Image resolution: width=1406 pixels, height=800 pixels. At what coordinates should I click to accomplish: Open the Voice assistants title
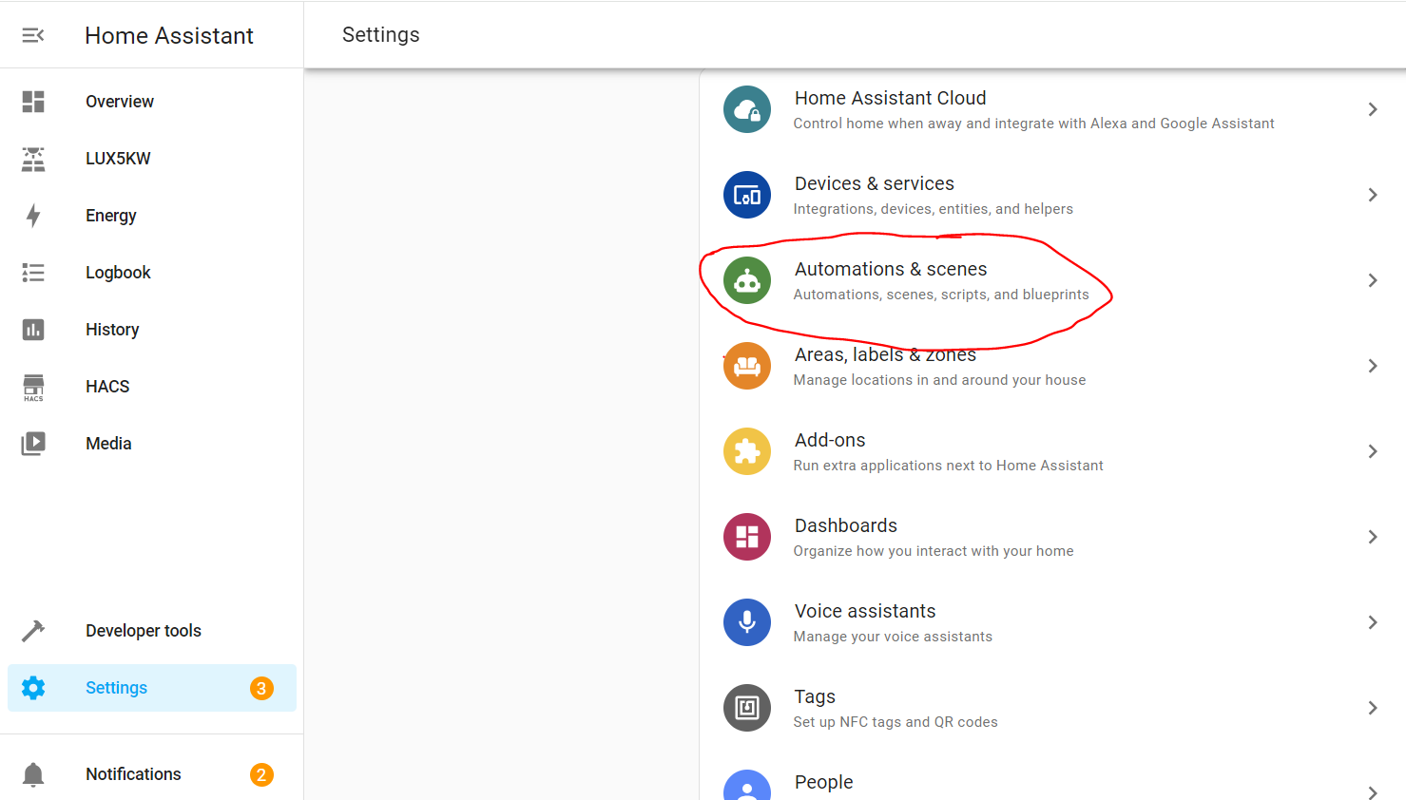coord(865,611)
